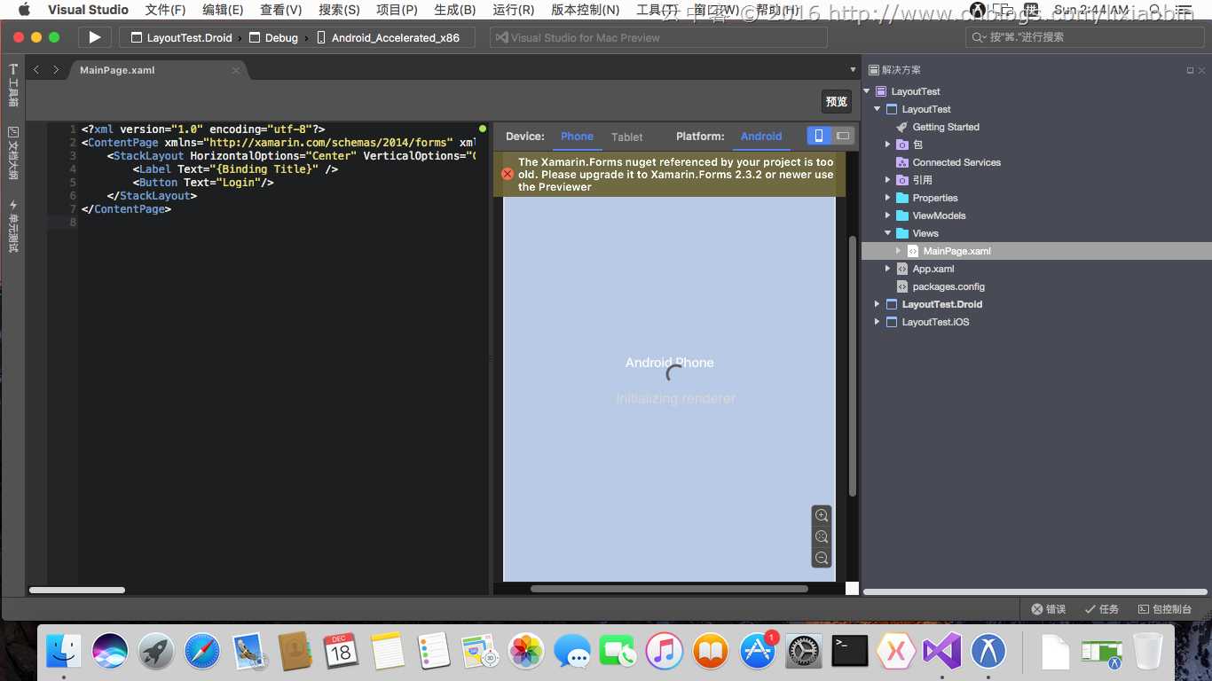
Task: Expand the 引用 references node
Action: 887,180
